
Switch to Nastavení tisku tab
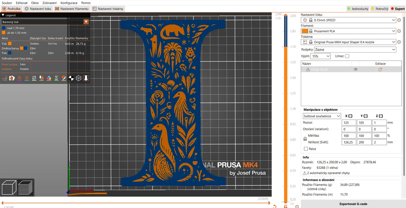(x=38, y=9)
